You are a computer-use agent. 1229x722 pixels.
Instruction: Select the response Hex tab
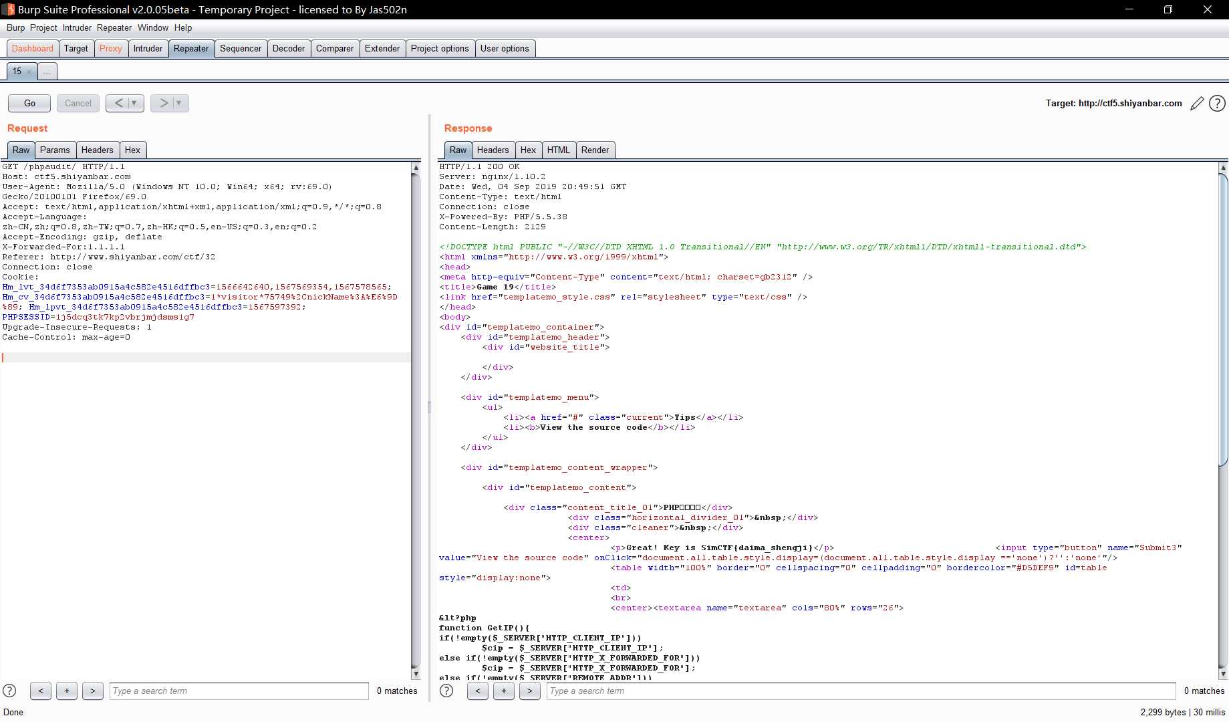(x=529, y=150)
